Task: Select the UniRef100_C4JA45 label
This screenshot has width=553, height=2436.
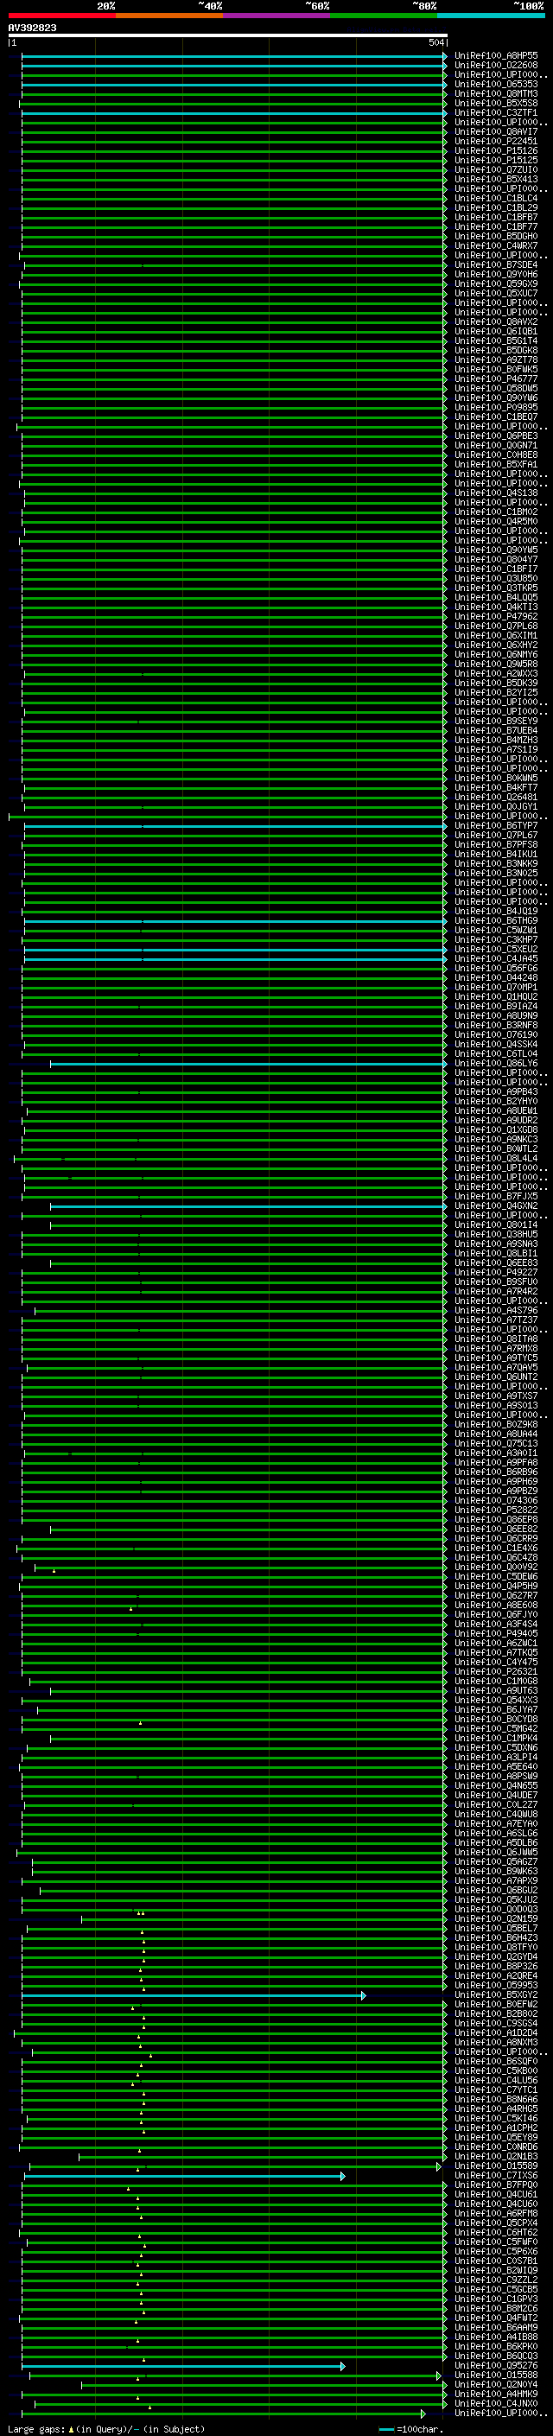Action: coord(496,959)
